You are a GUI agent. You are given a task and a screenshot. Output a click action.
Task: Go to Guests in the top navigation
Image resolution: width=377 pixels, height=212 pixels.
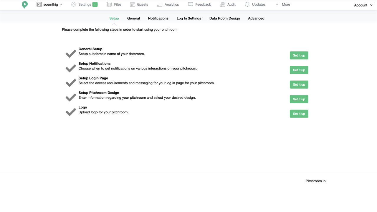(139, 4)
